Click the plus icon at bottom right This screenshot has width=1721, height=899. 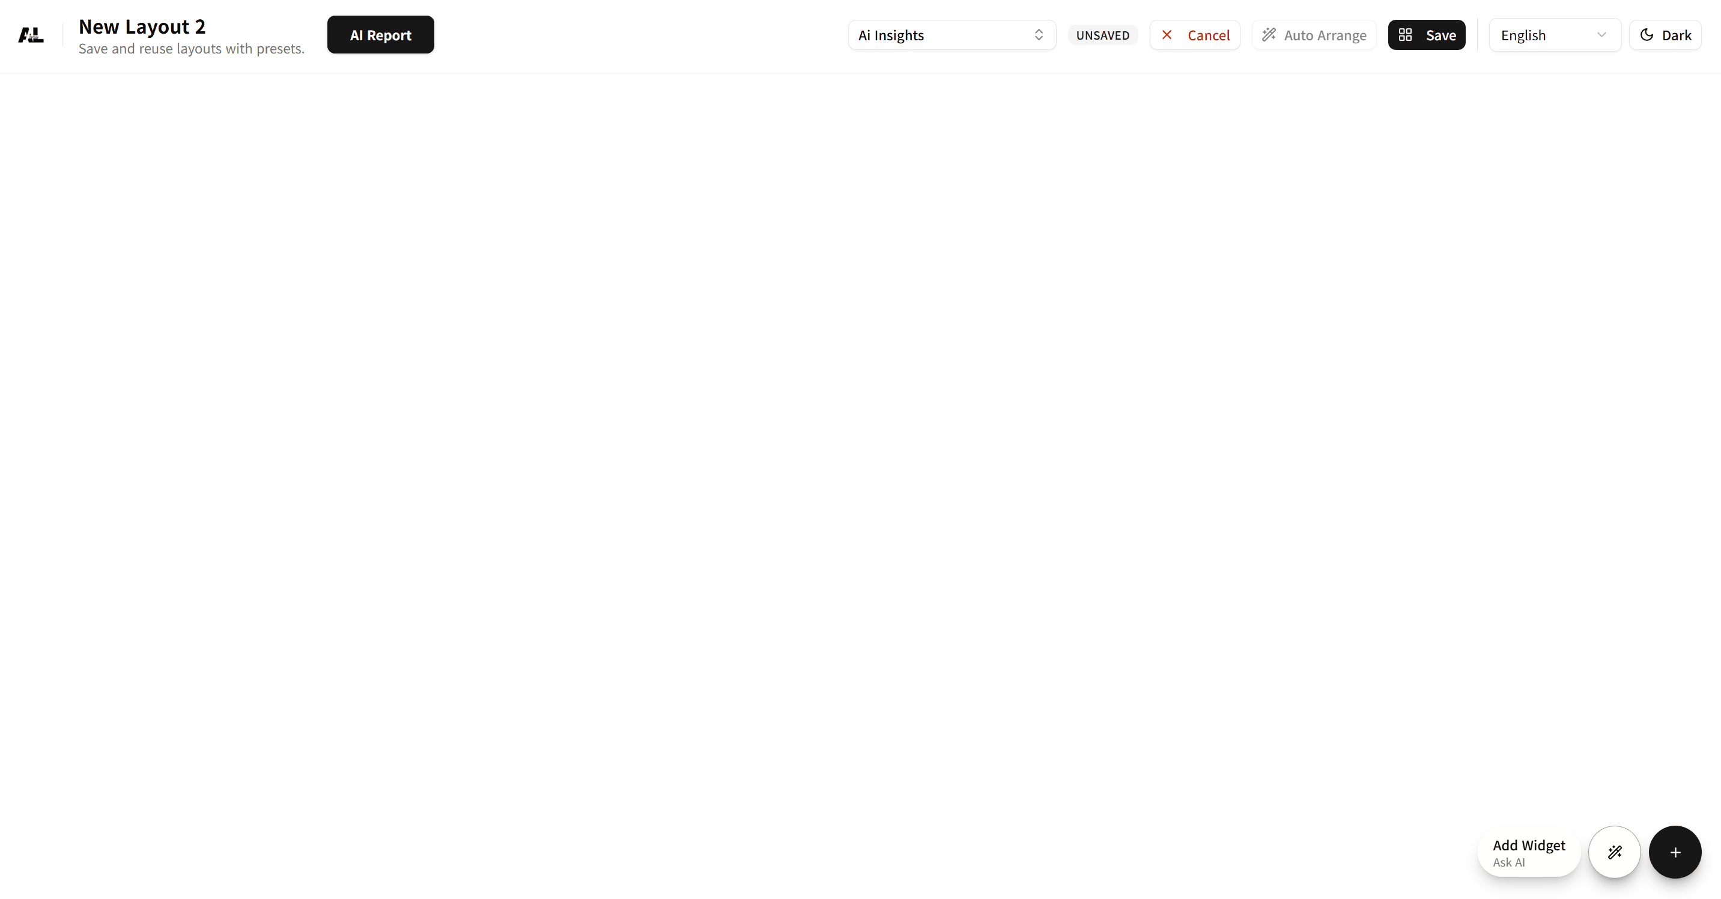[x=1675, y=852]
